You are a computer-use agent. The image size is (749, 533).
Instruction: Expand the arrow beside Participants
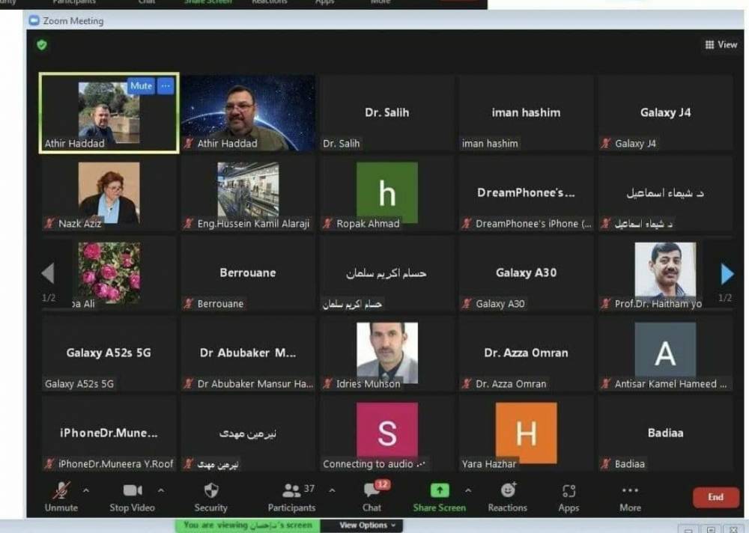pos(332,490)
